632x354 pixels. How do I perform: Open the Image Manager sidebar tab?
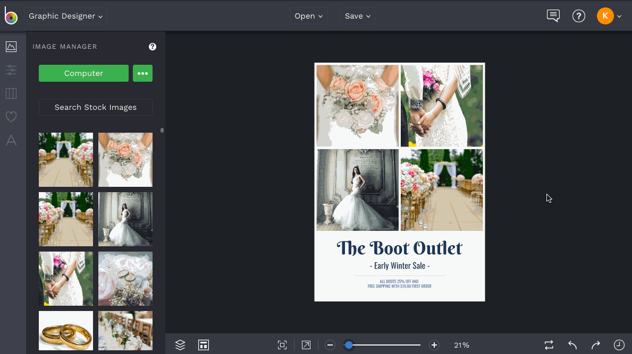11,47
